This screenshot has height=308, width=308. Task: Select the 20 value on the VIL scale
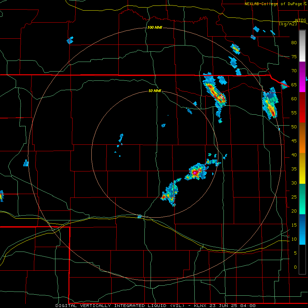click(x=294, y=211)
